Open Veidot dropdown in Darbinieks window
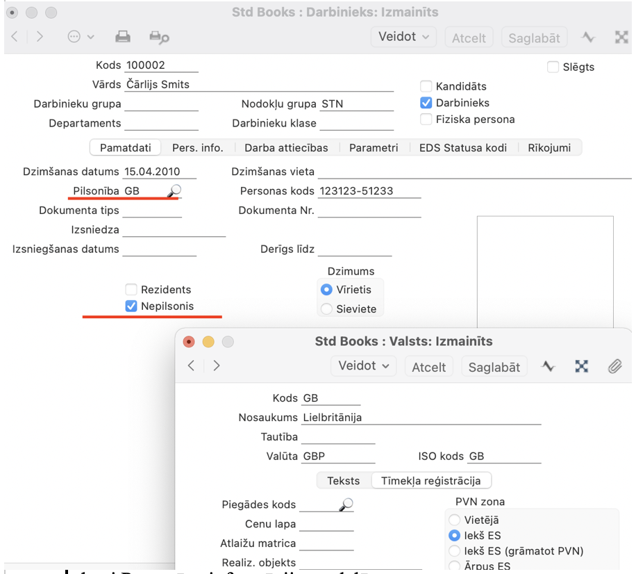 tap(403, 37)
